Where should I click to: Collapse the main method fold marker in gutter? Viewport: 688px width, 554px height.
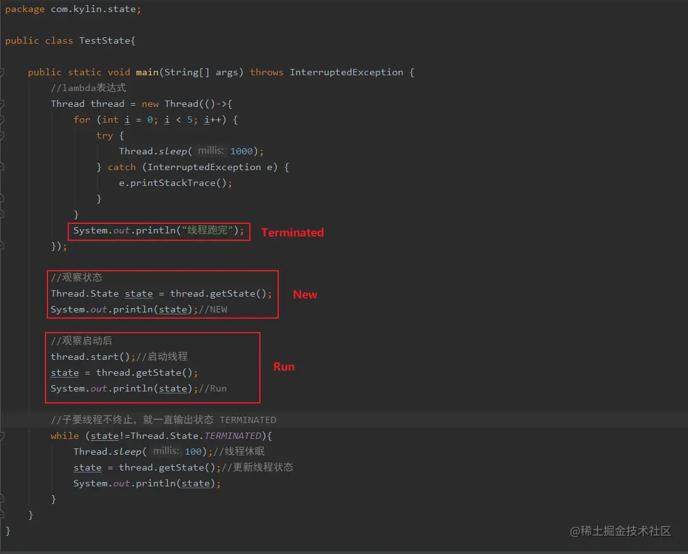tap(1, 73)
